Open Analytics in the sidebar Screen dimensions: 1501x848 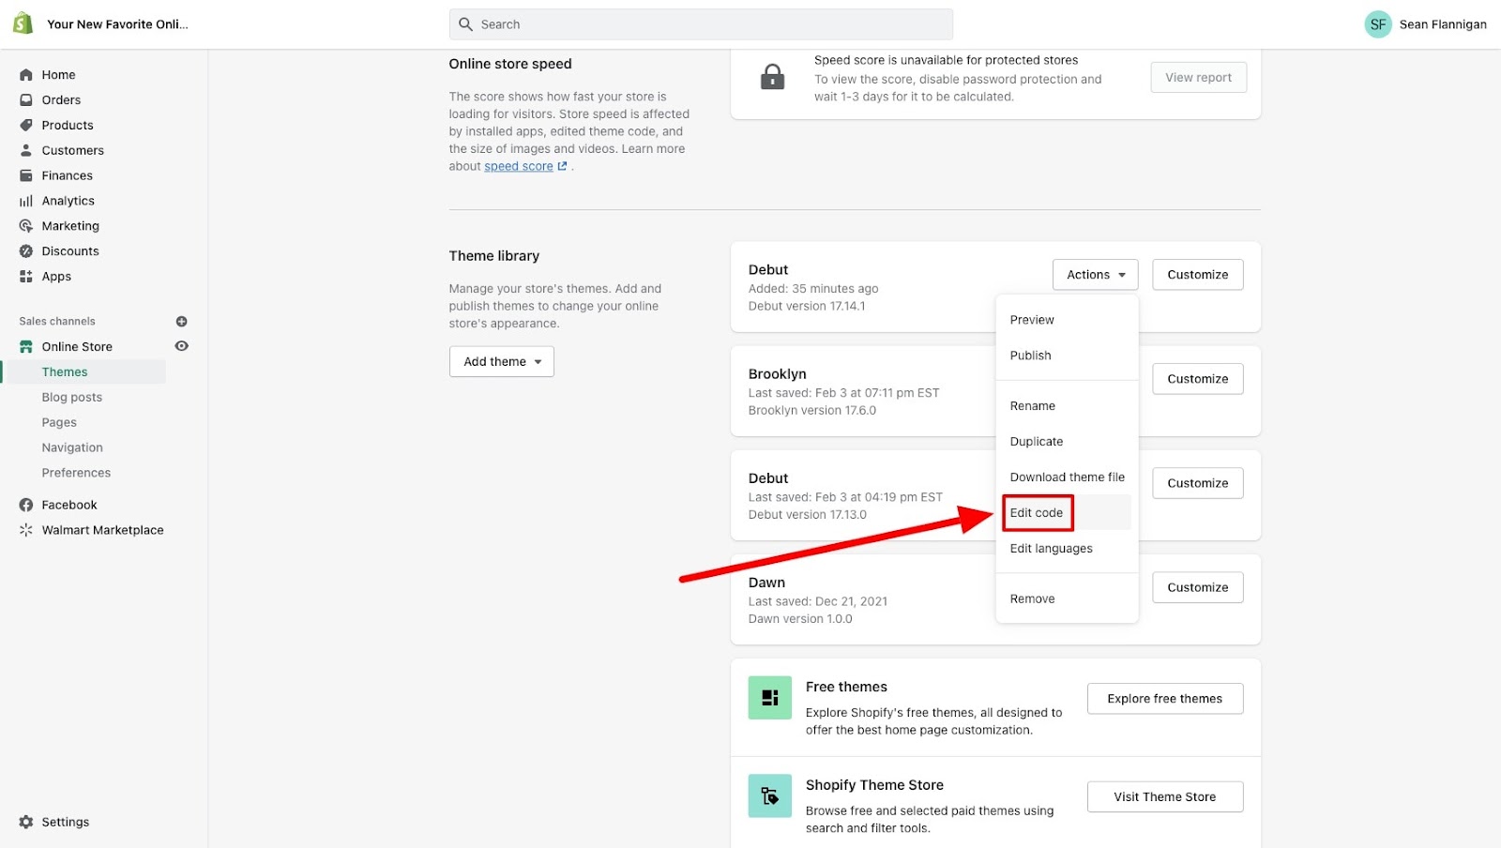click(x=68, y=202)
